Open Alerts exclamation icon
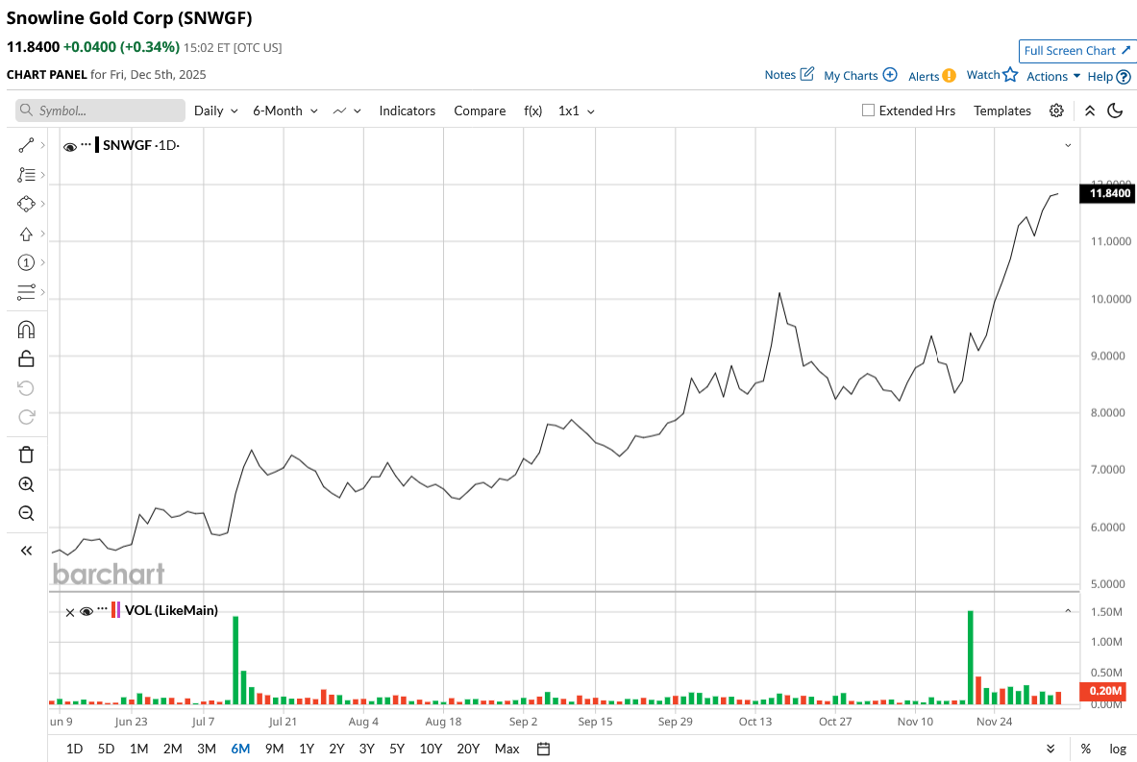Screen dimensions: 1137x762 click(x=950, y=75)
